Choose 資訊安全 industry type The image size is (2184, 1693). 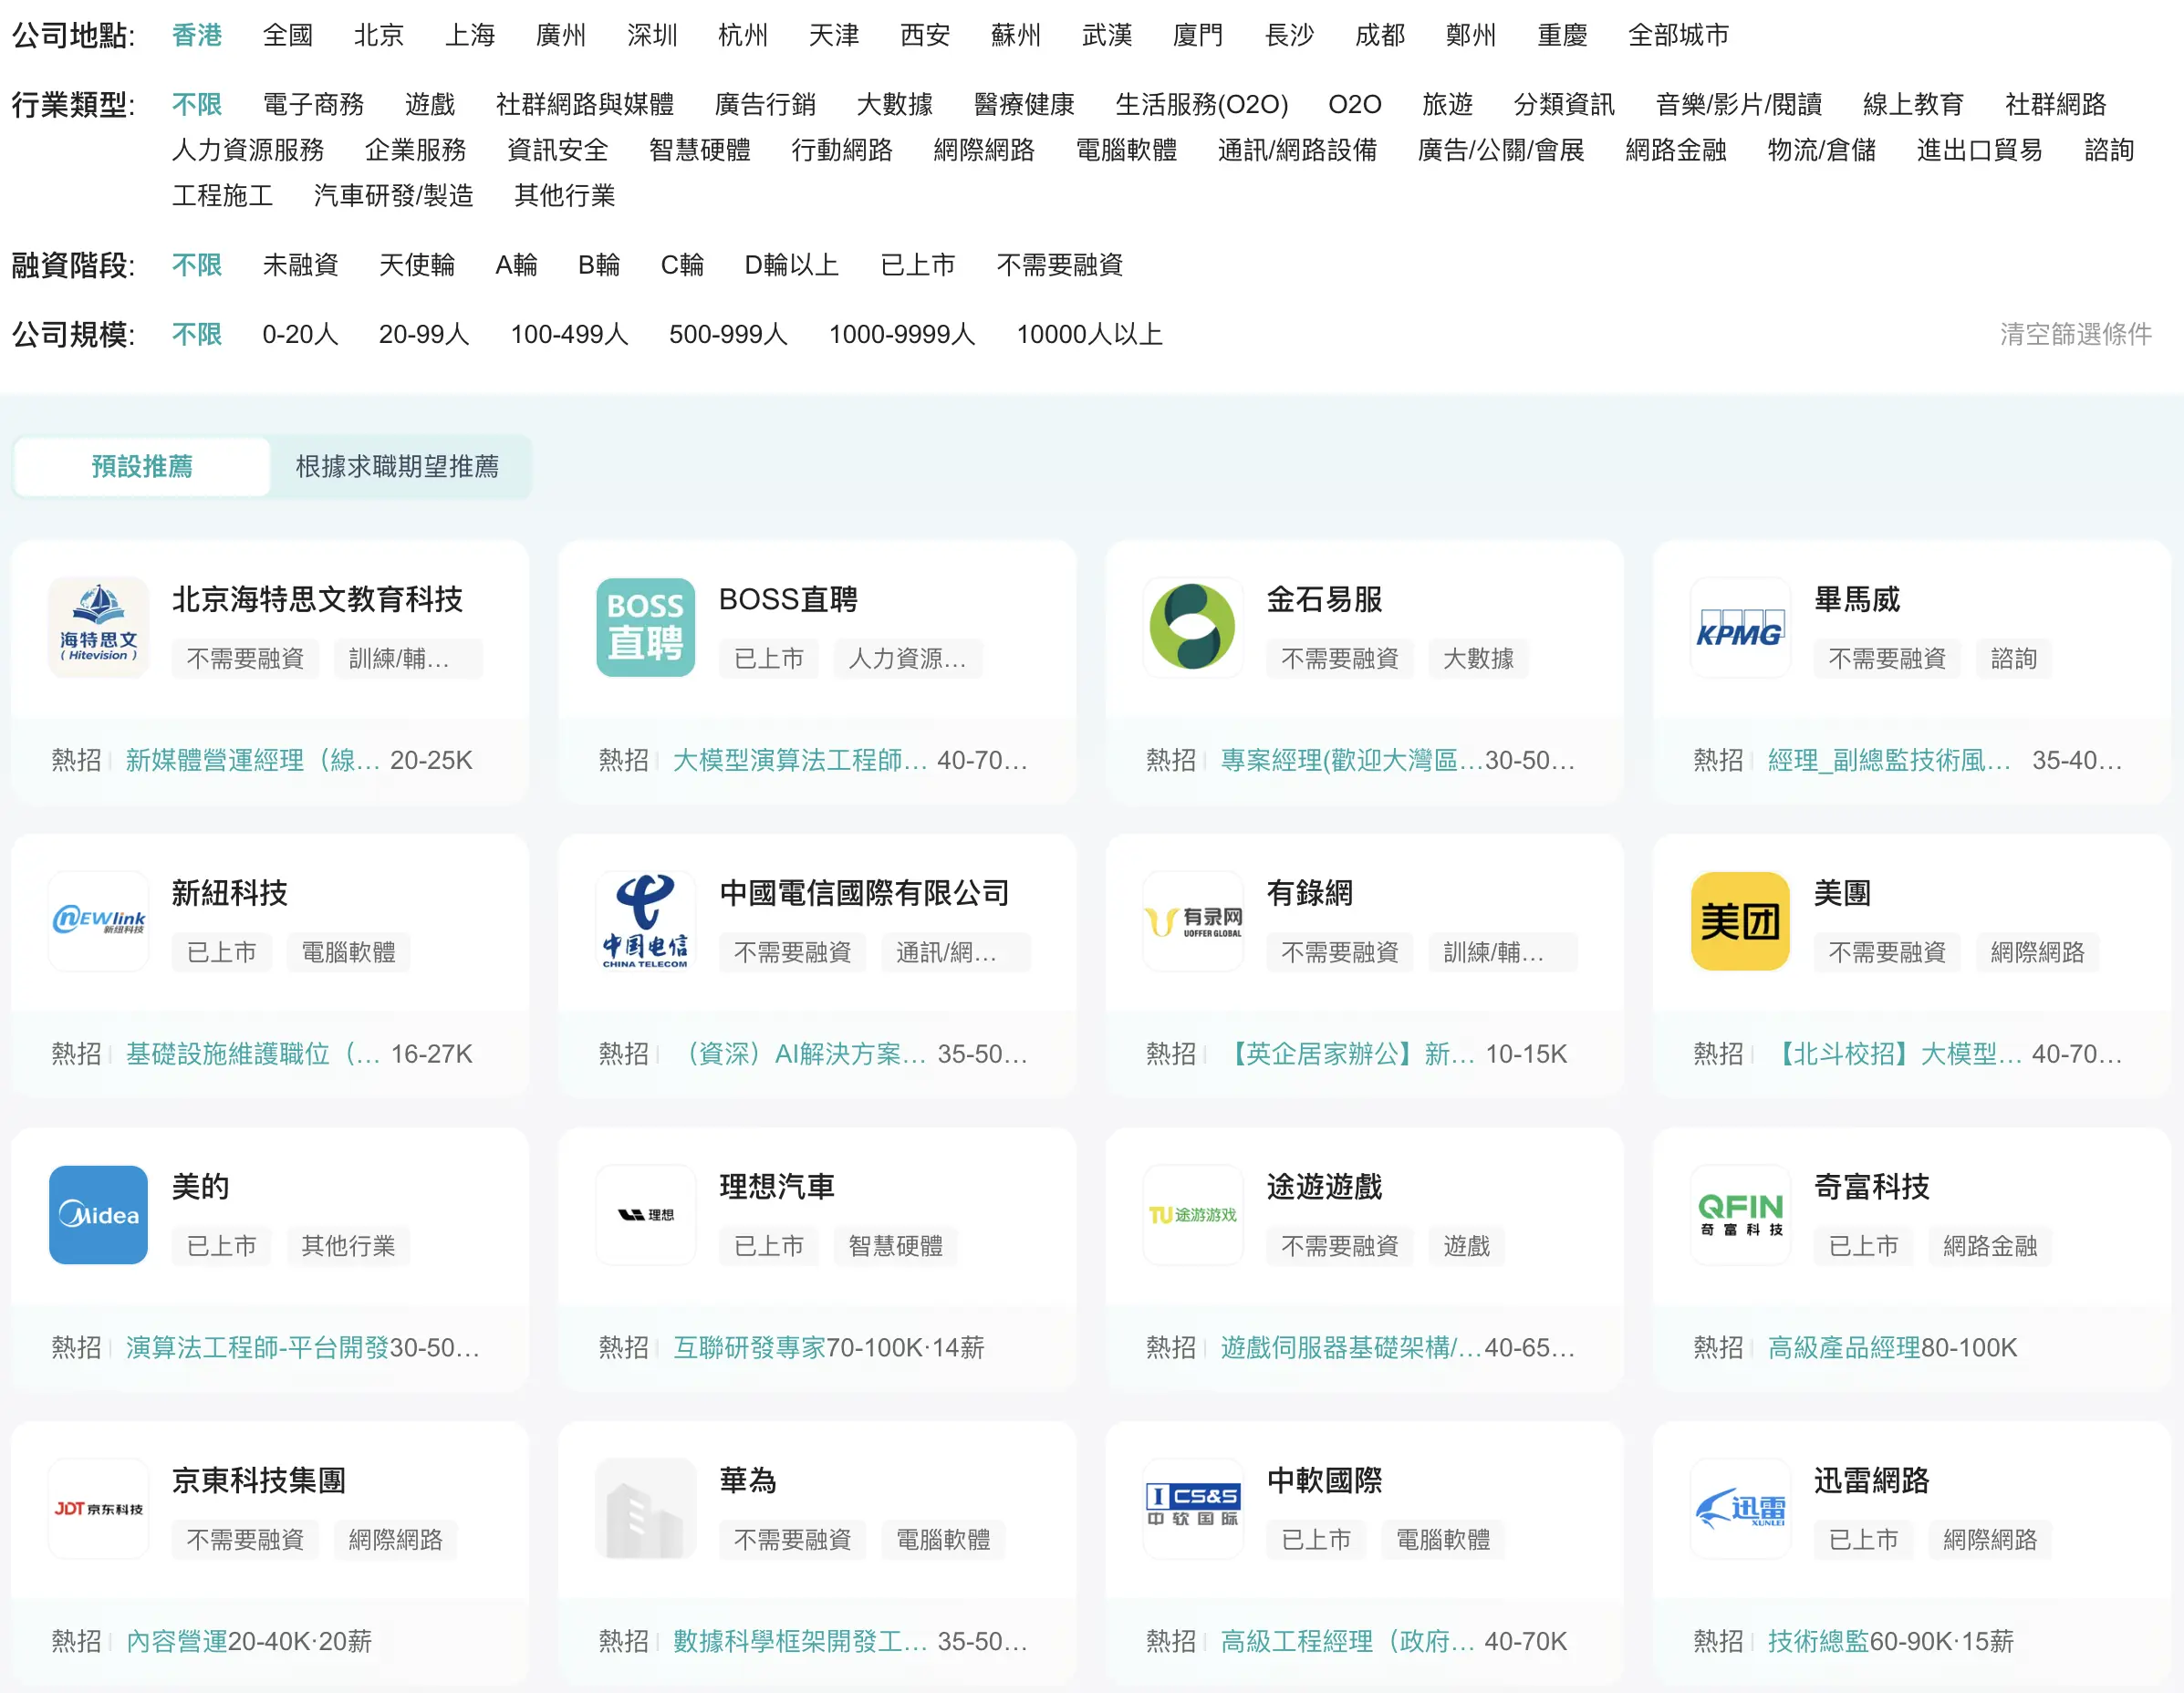point(557,150)
